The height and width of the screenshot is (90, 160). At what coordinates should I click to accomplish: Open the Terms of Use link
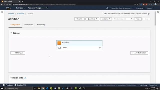pos(153,85)
